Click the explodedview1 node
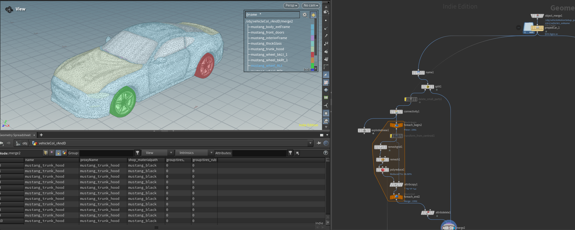Image resolution: width=575 pixels, height=230 pixels. click(x=364, y=131)
